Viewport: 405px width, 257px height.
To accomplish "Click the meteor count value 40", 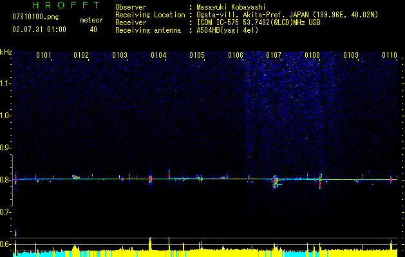I will pyautogui.click(x=93, y=30).
